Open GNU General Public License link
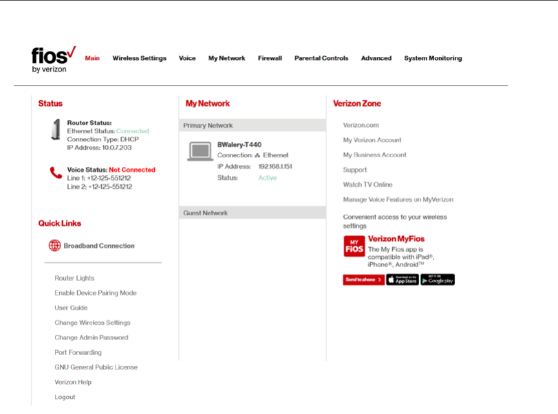Screen dimensions: 558x414 point(96,367)
